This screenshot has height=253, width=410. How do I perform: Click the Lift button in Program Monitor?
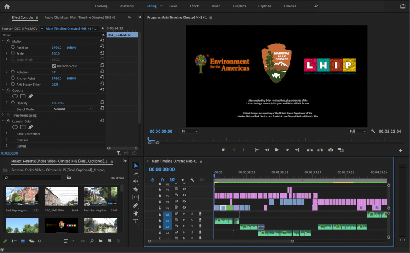click(x=310, y=150)
